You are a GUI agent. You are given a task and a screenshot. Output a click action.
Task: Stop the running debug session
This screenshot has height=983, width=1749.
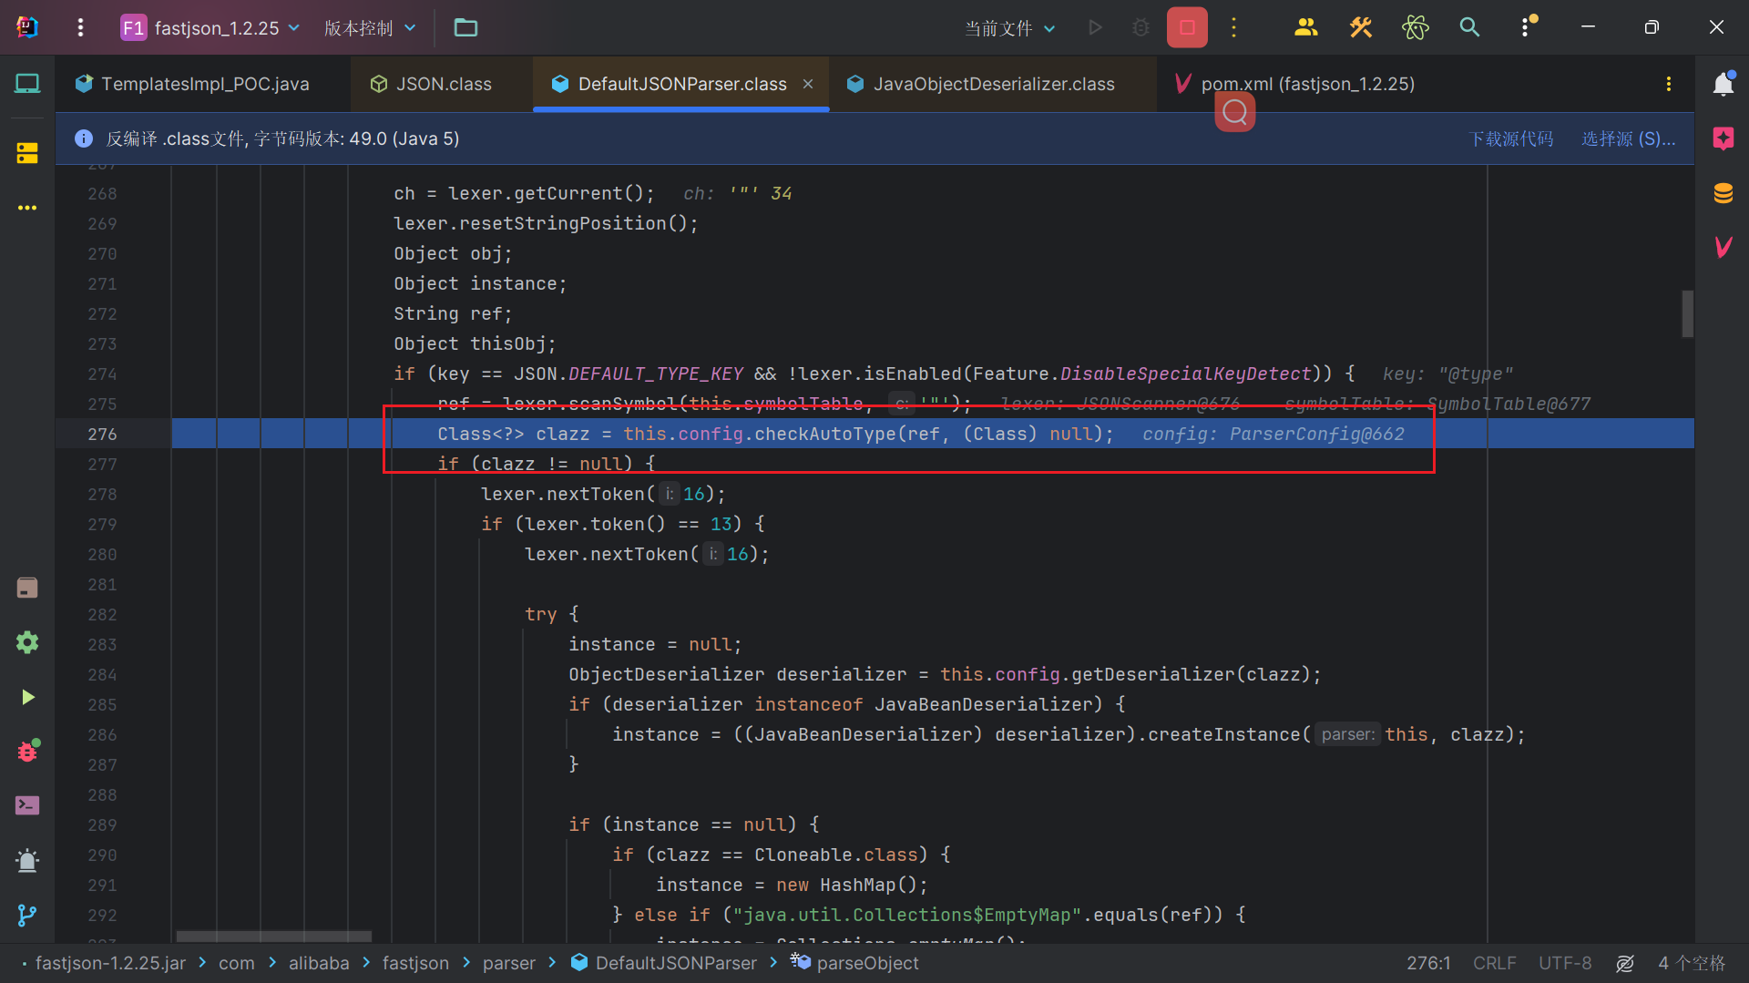[1187, 27]
